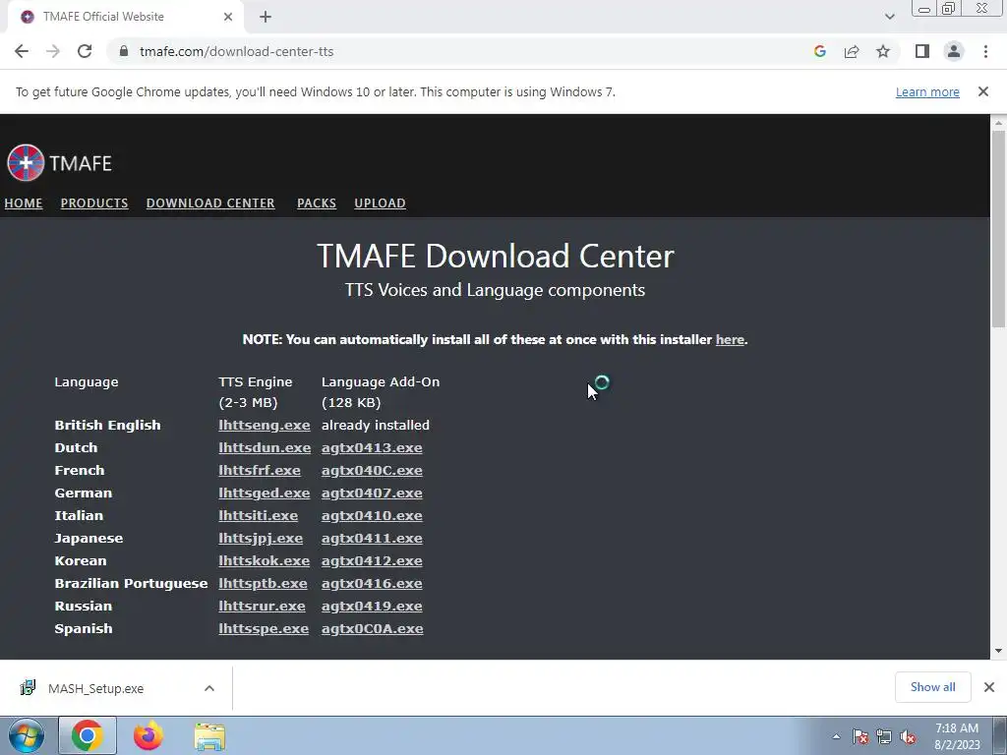Click the TMAFE logo icon
This screenshot has width=1007, height=755.
pos(26,162)
